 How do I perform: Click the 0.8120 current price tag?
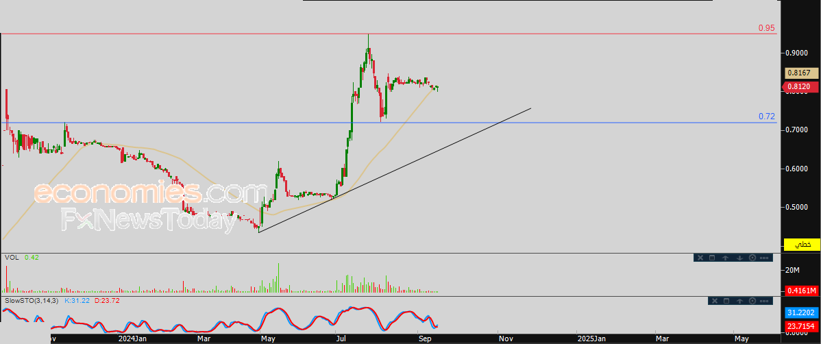click(x=801, y=87)
